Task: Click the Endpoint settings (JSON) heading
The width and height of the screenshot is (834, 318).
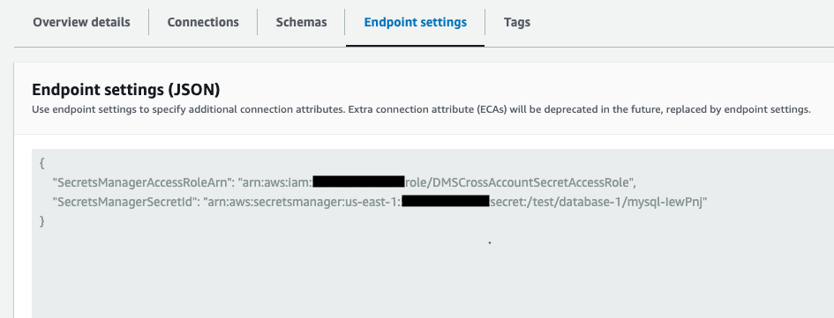Action: (x=126, y=90)
